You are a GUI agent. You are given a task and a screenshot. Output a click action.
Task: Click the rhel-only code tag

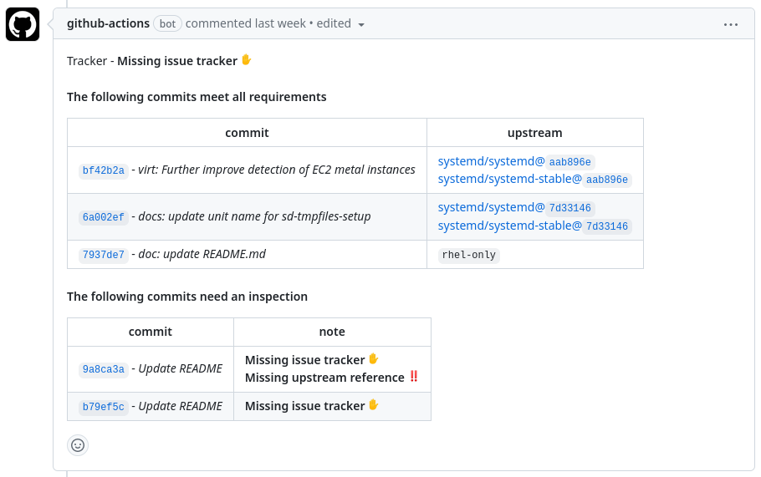coord(468,255)
